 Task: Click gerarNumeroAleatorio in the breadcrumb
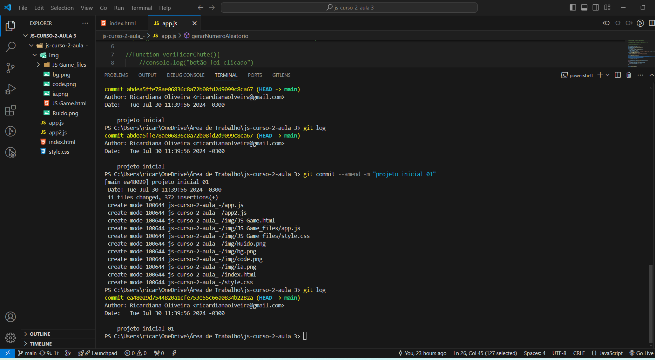click(216, 36)
